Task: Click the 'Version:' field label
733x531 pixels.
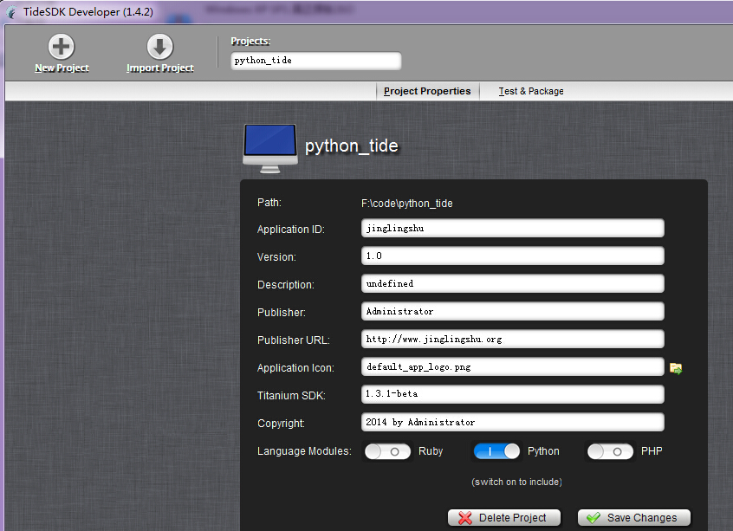Action: click(276, 257)
